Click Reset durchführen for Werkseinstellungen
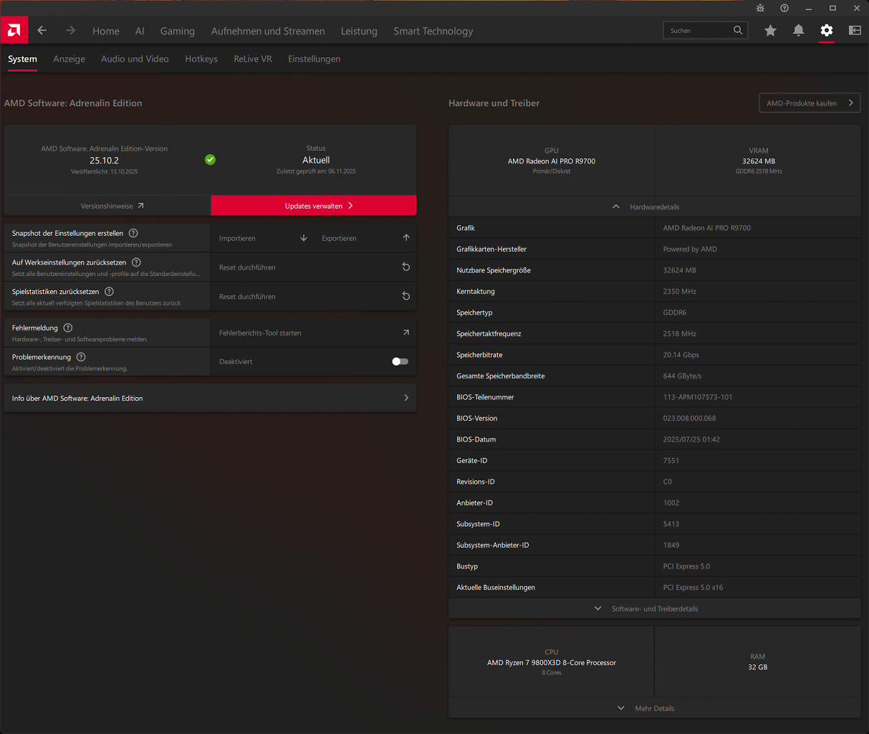Image resolution: width=869 pixels, height=734 pixels. 314,267
